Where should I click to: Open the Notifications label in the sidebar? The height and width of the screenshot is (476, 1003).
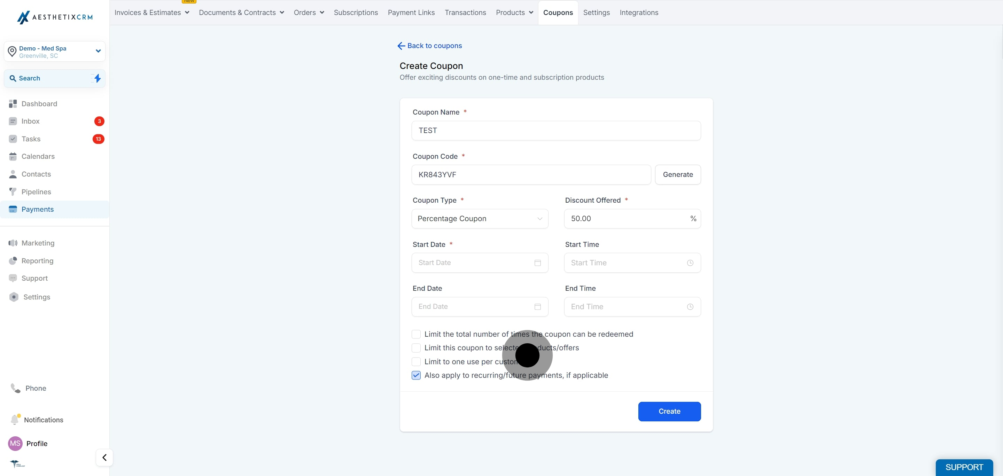[x=44, y=420]
